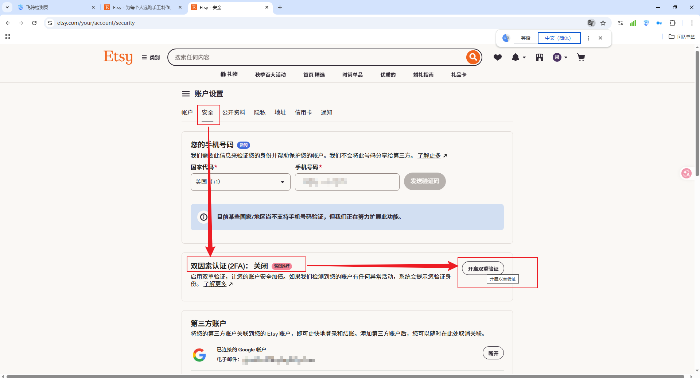
Task: Click the password key icon in toolbar
Action: (659, 23)
